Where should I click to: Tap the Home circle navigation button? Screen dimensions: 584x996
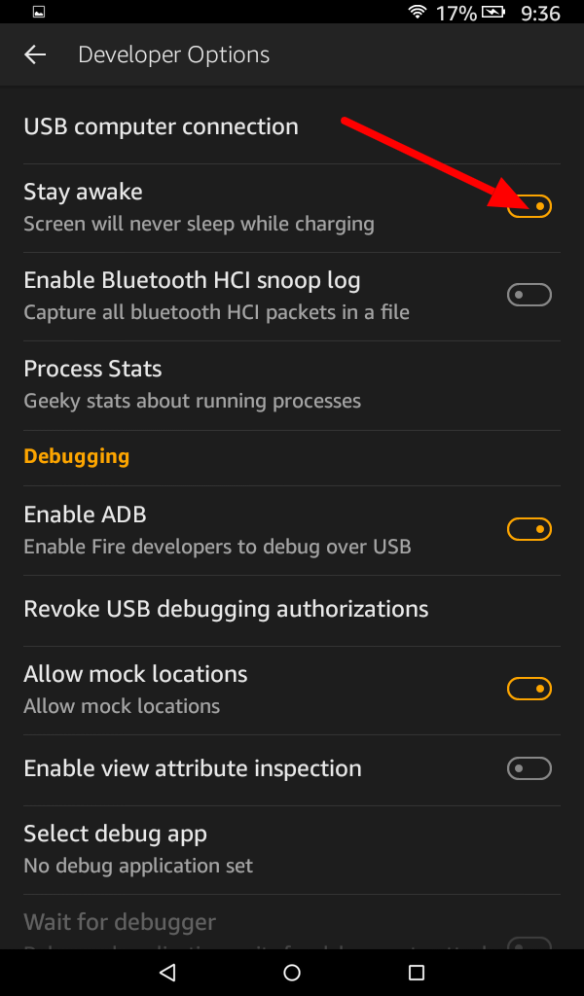(x=292, y=972)
